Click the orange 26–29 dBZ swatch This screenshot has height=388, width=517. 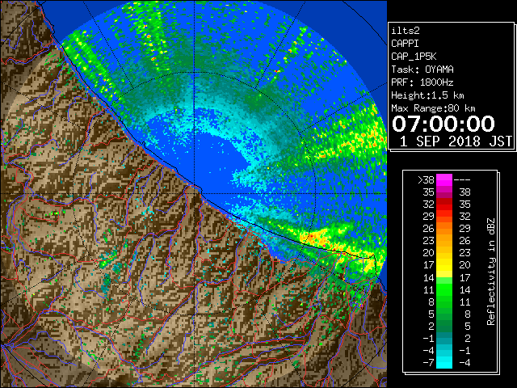point(444,229)
